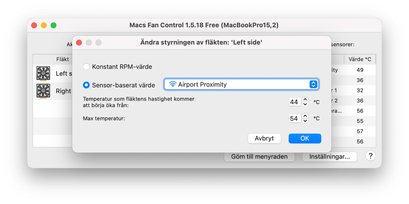The image size is (409, 204).
Task: Close the fan control dialog
Action: (x=79, y=43)
